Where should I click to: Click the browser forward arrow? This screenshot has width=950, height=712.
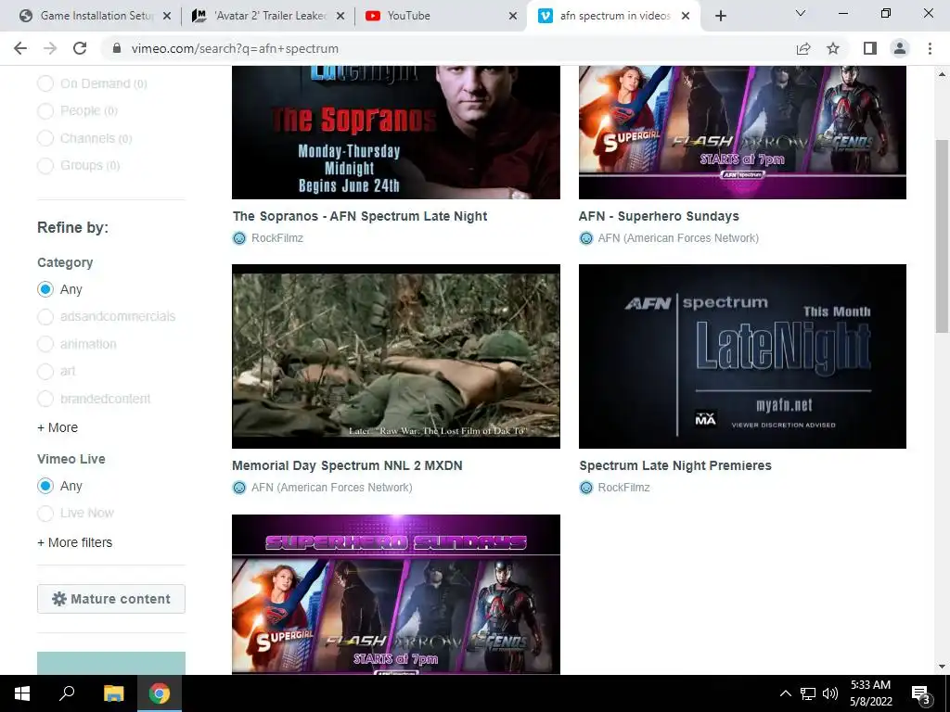pyautogui.click(x=50, y=48)
